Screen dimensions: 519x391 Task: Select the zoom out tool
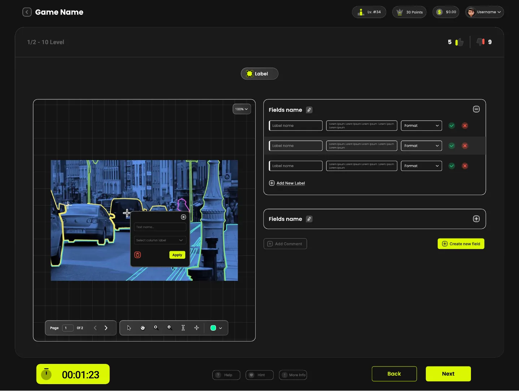pos(169,328)
